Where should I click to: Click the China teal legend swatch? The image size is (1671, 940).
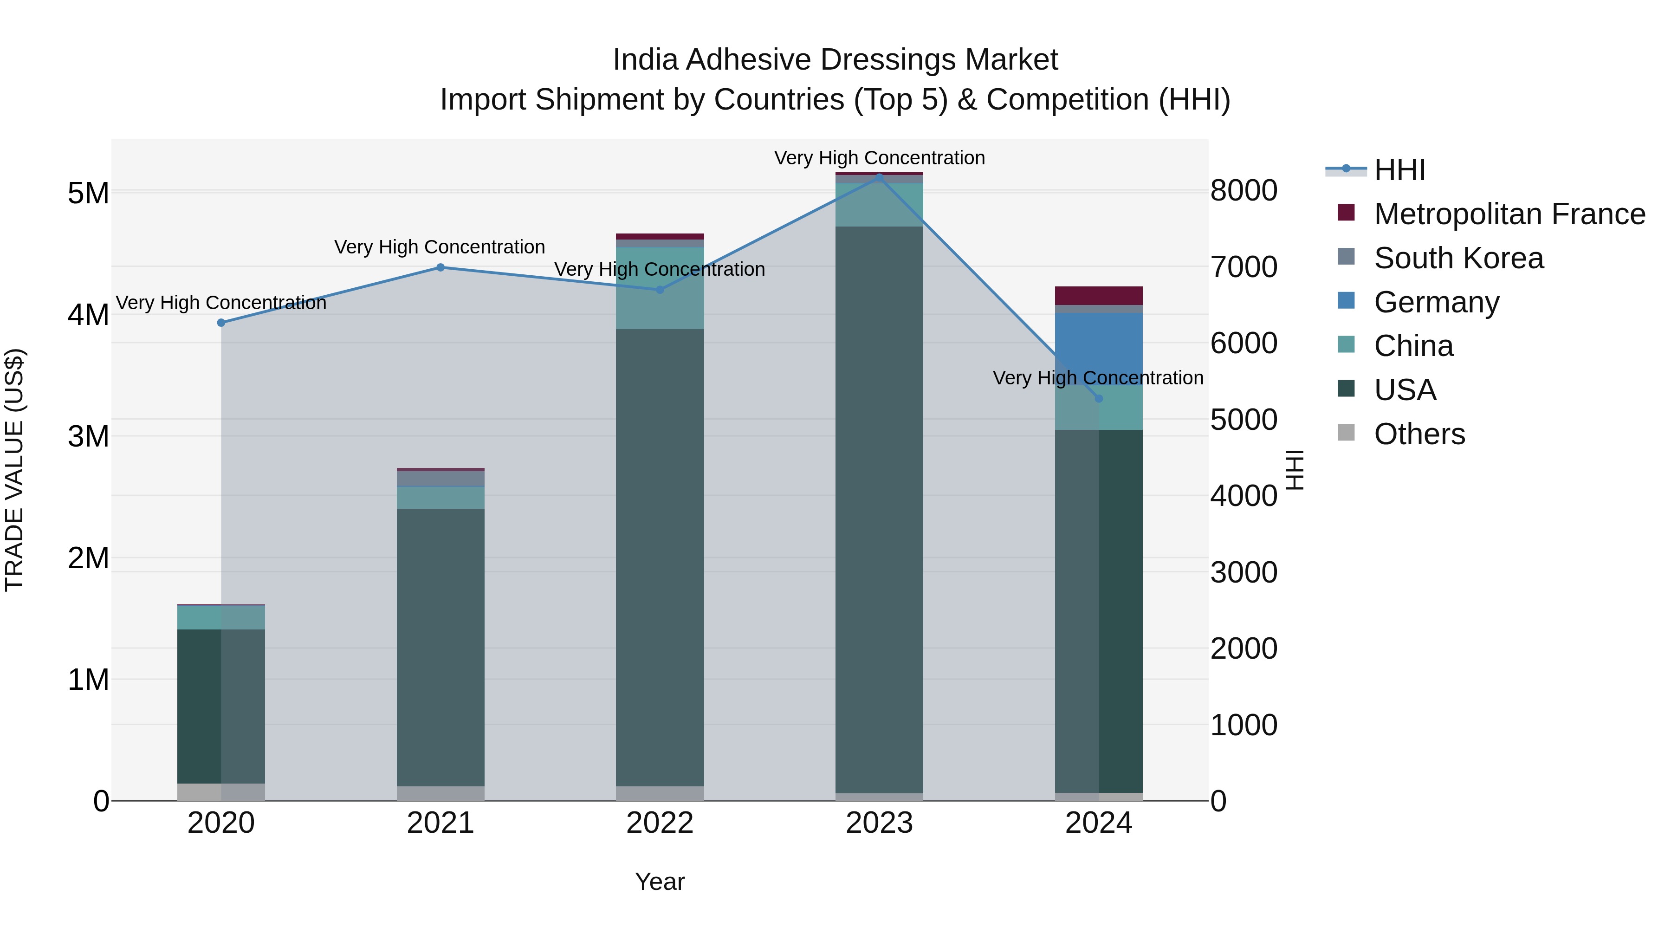(x=1346, y=344)
